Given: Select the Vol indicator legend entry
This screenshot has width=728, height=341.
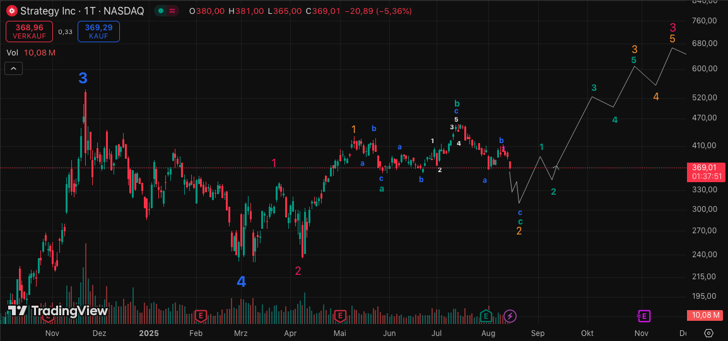Looking at the screenshot, I should pos(13,53).
